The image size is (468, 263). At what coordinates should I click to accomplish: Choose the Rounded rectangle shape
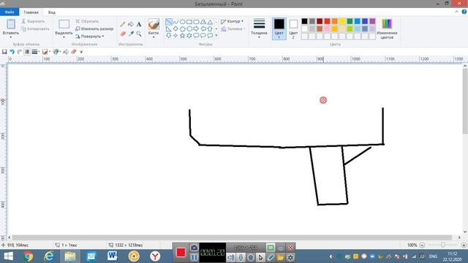coord(196,22)
